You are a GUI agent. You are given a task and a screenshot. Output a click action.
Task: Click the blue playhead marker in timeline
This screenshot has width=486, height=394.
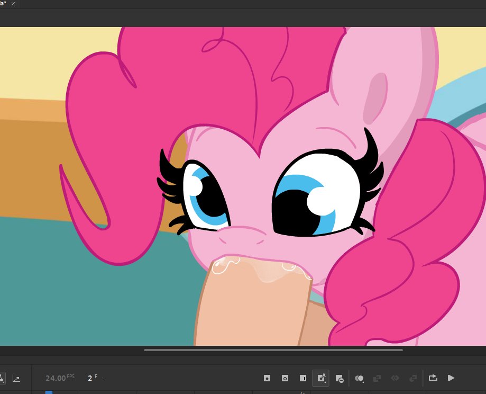tap(49, 392)
